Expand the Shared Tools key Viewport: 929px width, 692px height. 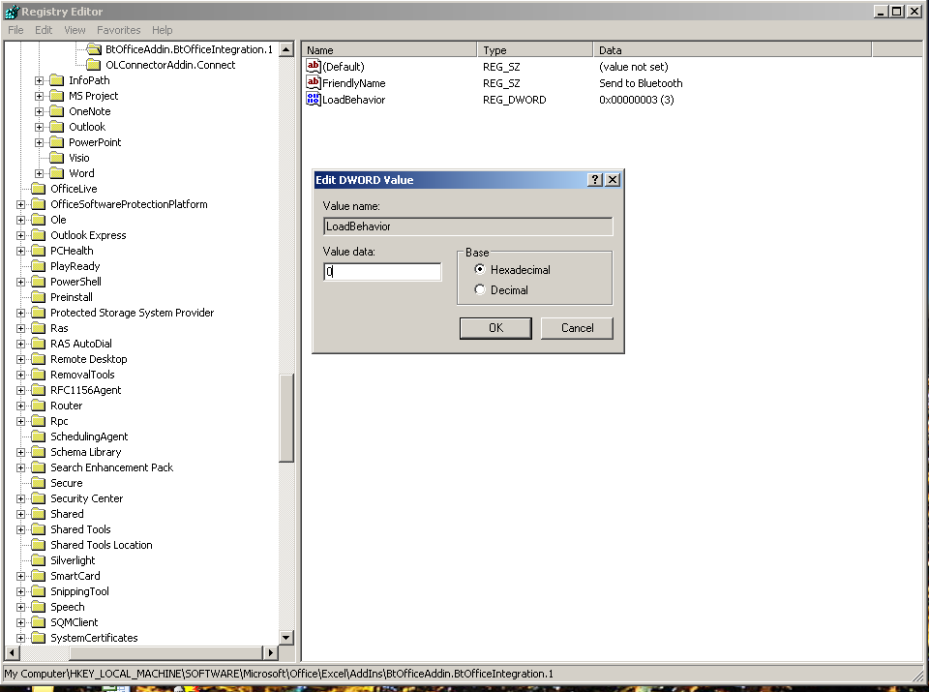(x=20, y=529)
